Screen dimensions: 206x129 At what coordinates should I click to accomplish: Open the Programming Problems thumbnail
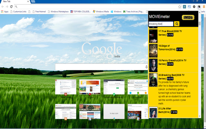click(x=114, y=87)
